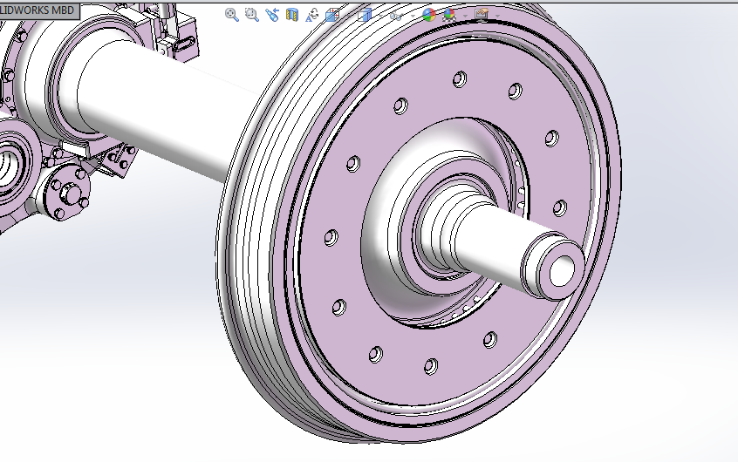Image resolution: width=738 pixels, height=462 pixels.
Task: Open Edit Appearance color sphere
Action: point(429,15)
